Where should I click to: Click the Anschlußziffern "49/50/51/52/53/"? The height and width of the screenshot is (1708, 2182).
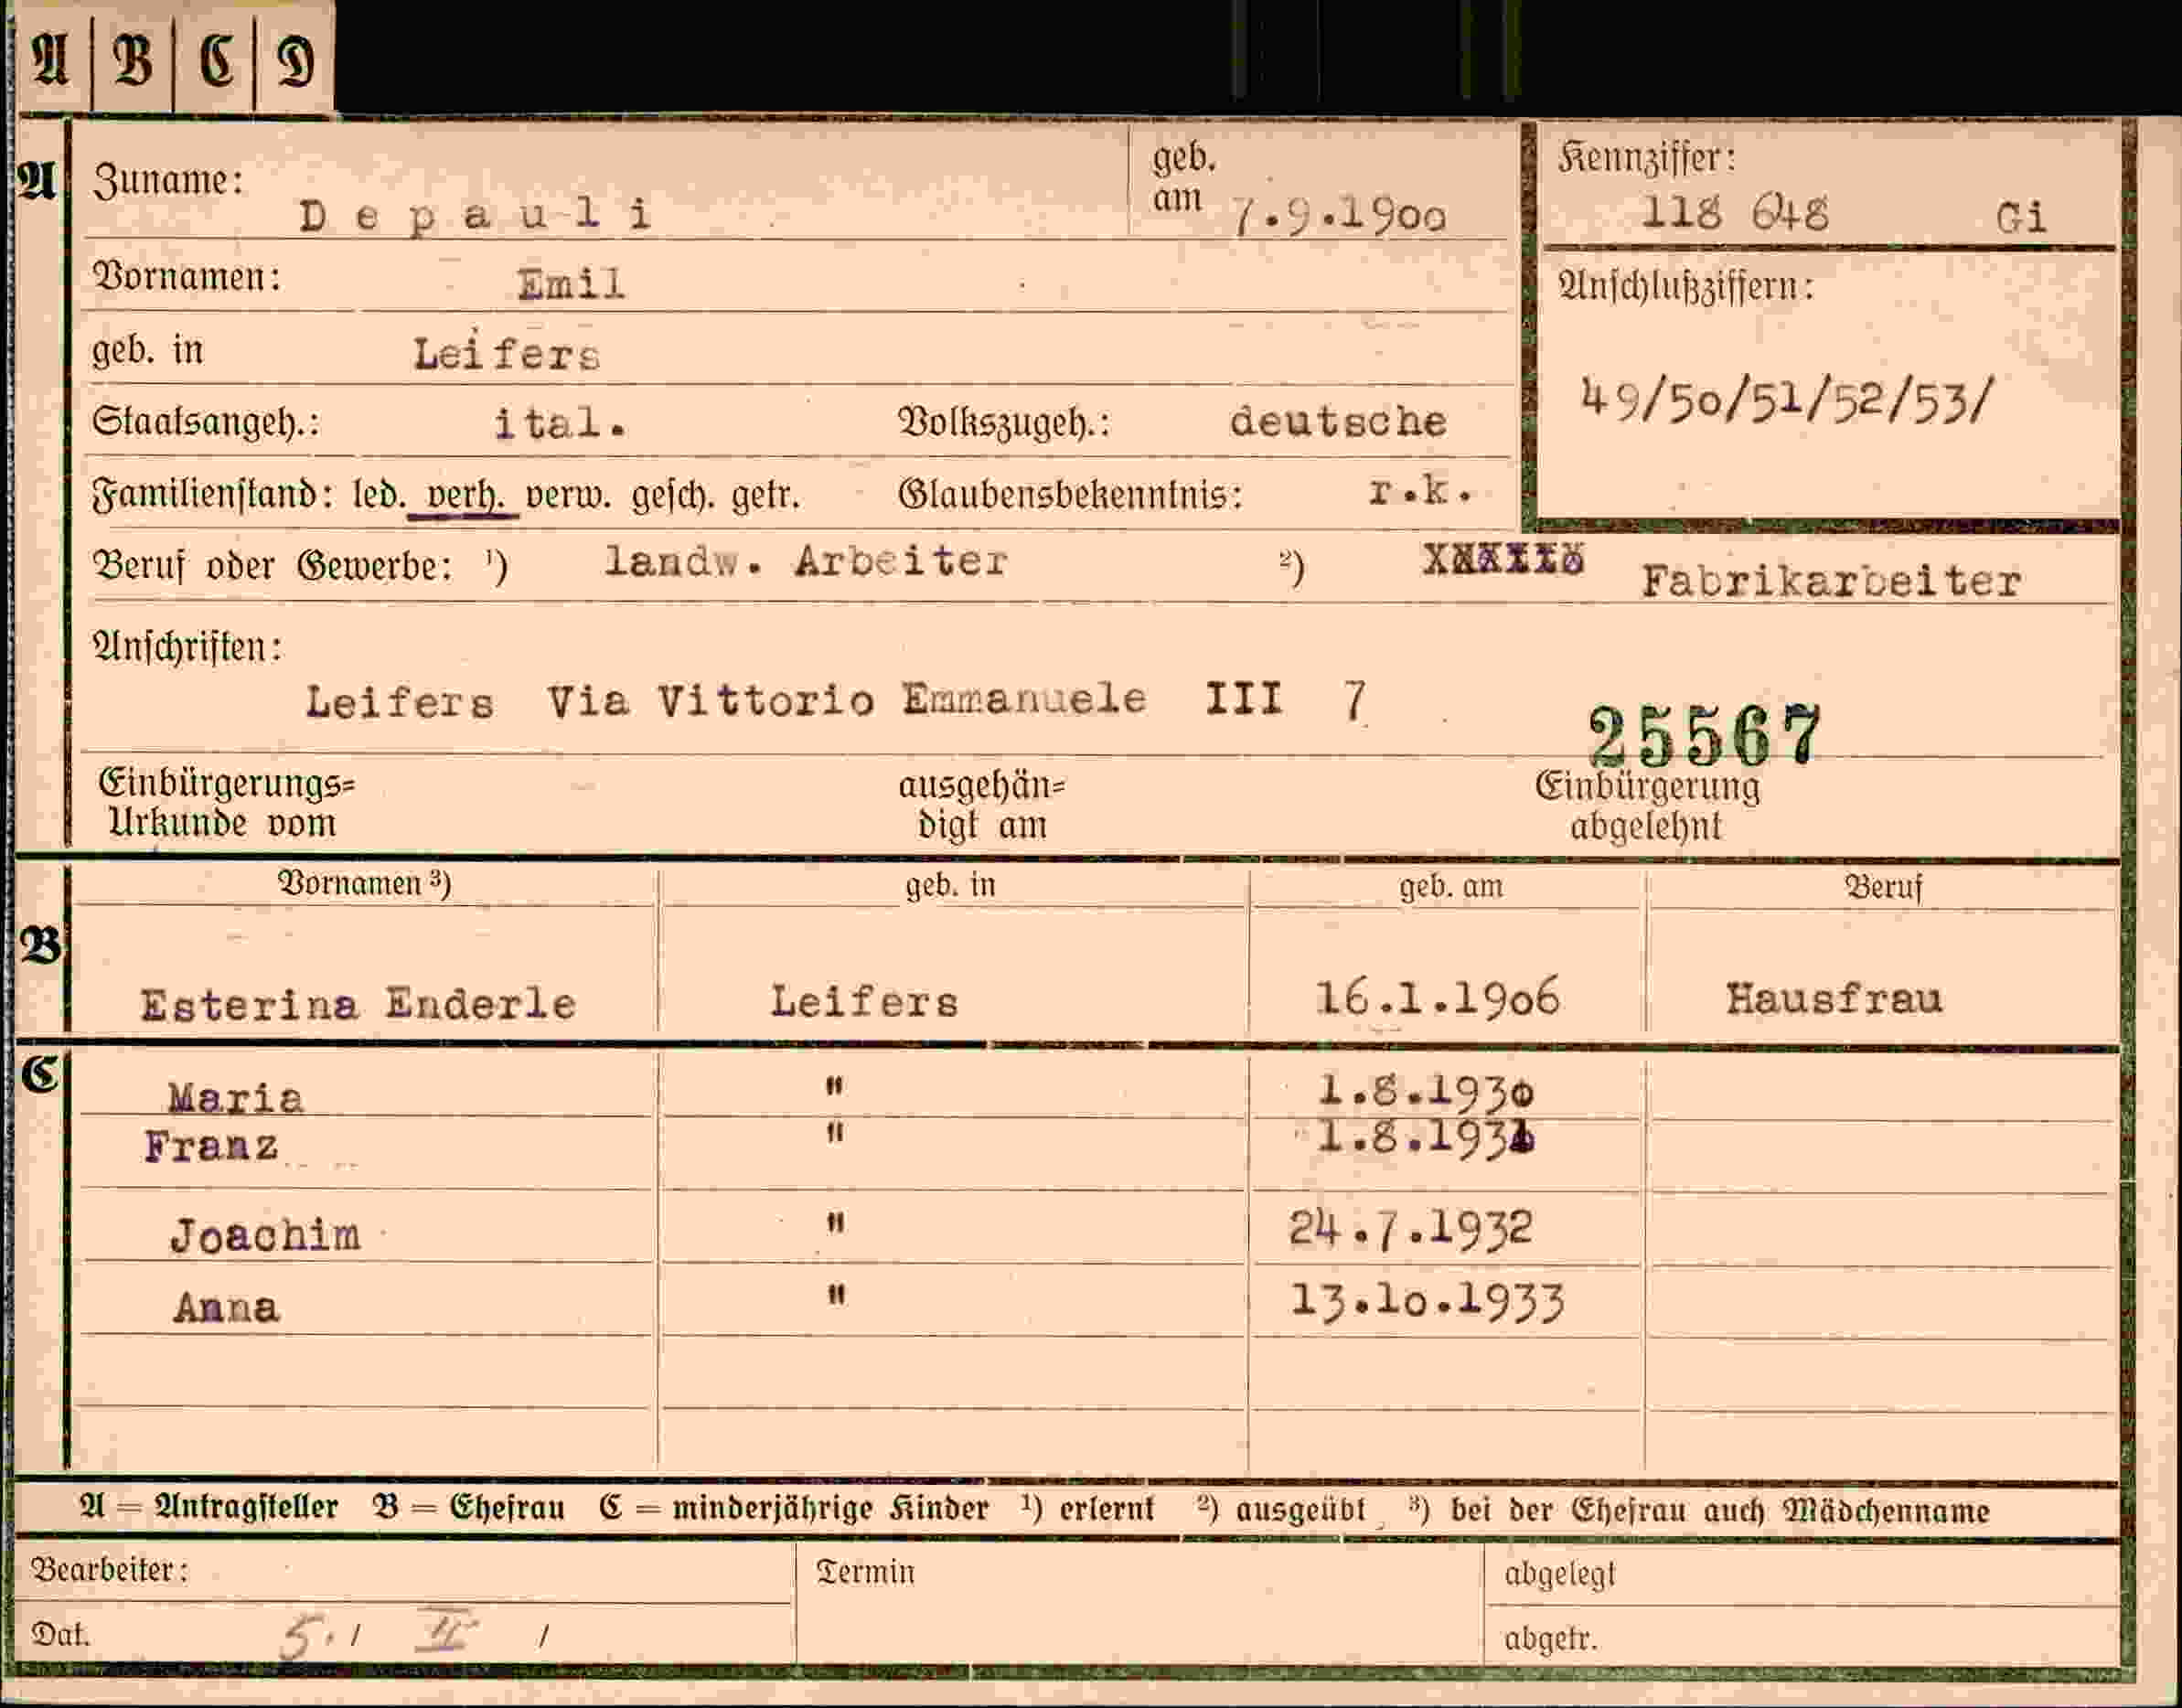click(x=1787, y=399)
